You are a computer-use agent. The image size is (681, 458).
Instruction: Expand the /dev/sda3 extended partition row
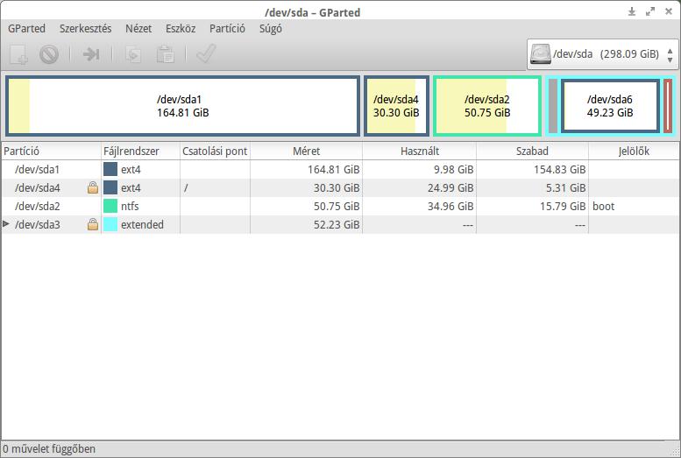(6, 224)
